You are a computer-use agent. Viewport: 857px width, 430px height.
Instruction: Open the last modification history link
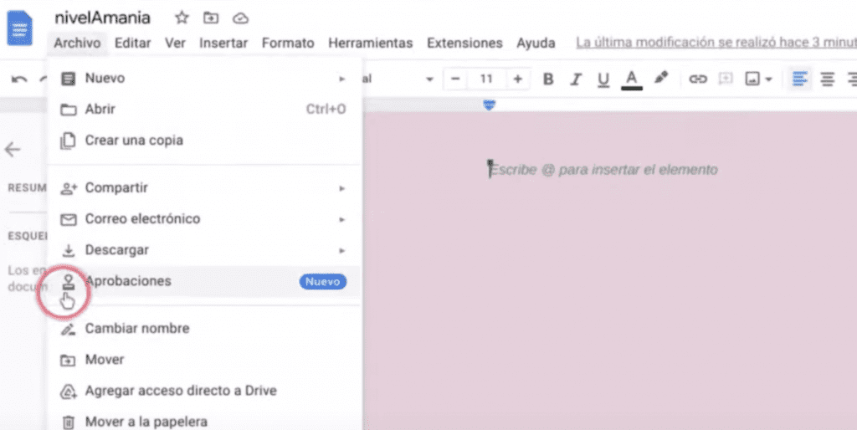(716, 43)
